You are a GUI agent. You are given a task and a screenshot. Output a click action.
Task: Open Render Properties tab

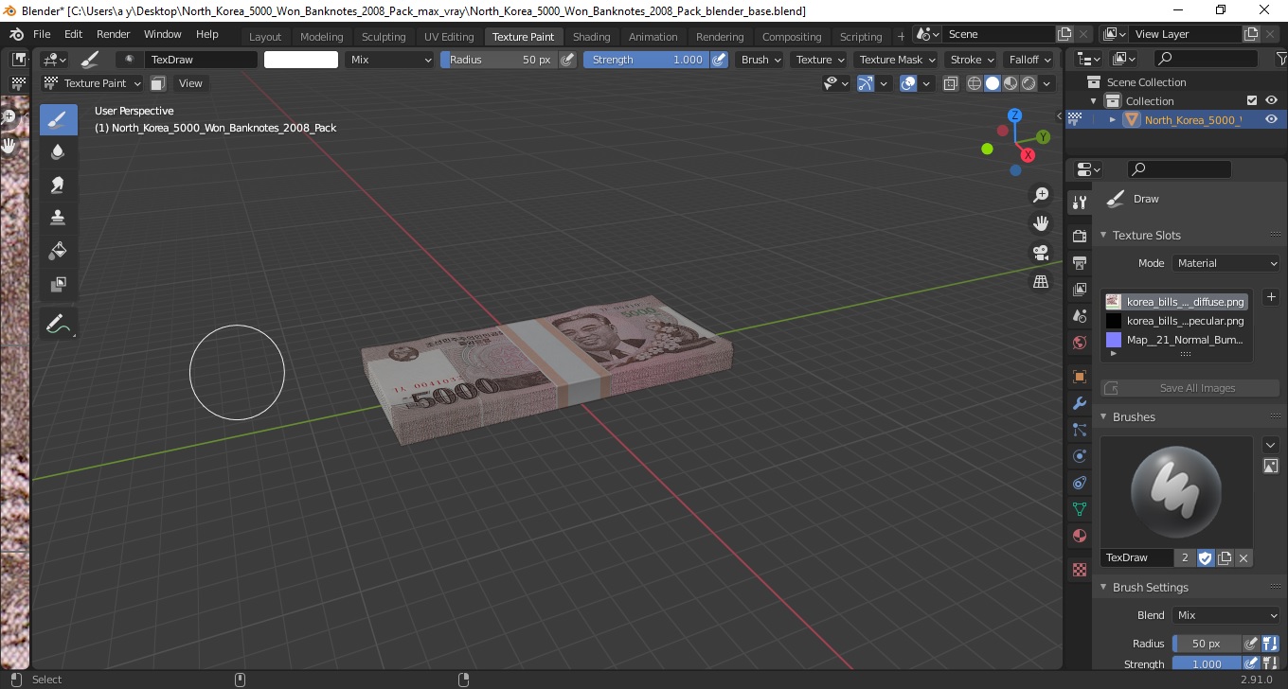(x=1079, y=236)
